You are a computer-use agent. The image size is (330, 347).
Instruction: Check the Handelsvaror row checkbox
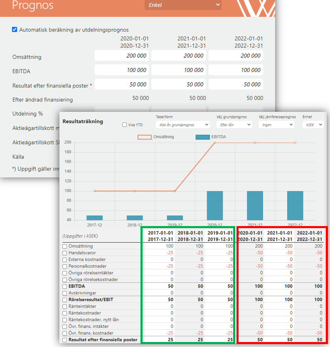click(x=64, y=253)
